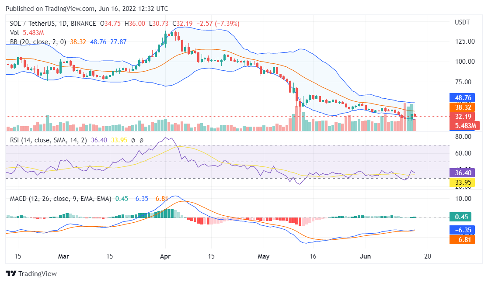Click the purple 36.40 RSI axis label
Viewport: 488px width, 283px height.
click(x=464, y=173)
